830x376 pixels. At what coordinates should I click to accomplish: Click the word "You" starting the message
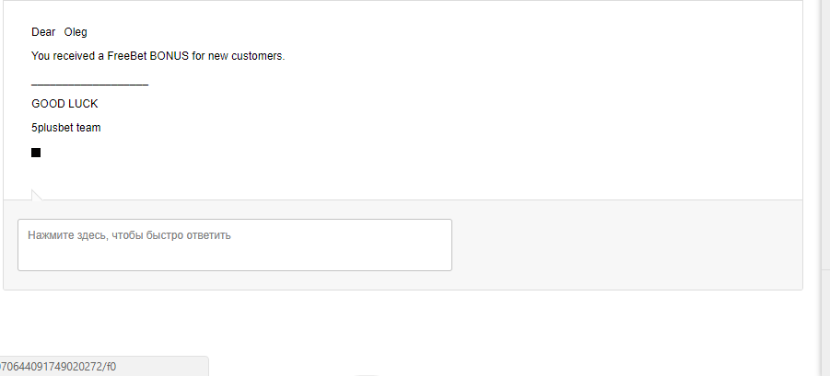point(41,56)
